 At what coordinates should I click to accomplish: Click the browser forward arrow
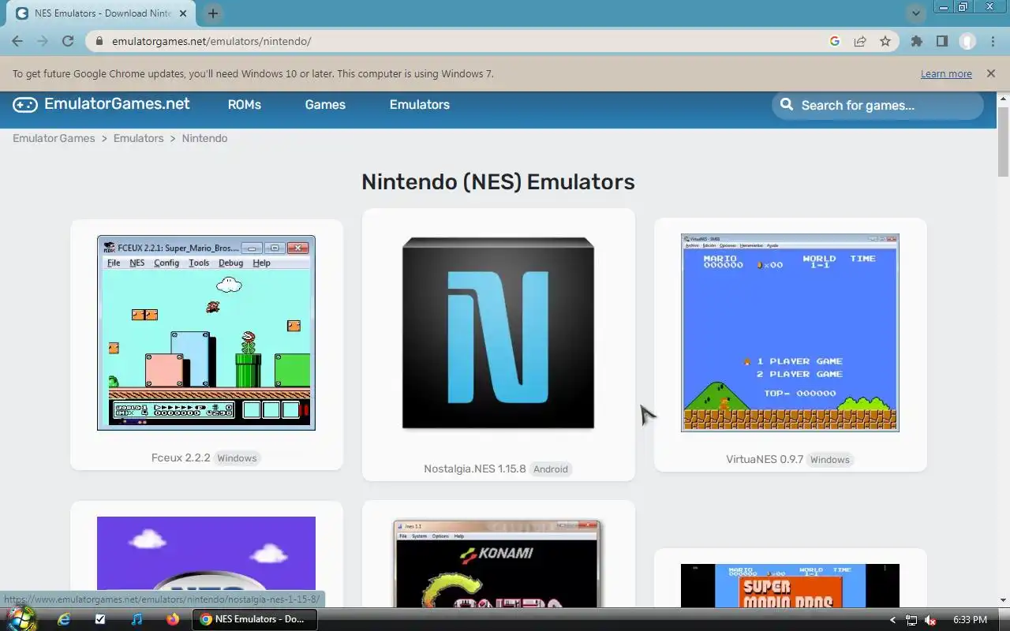(x=43, y=41)
